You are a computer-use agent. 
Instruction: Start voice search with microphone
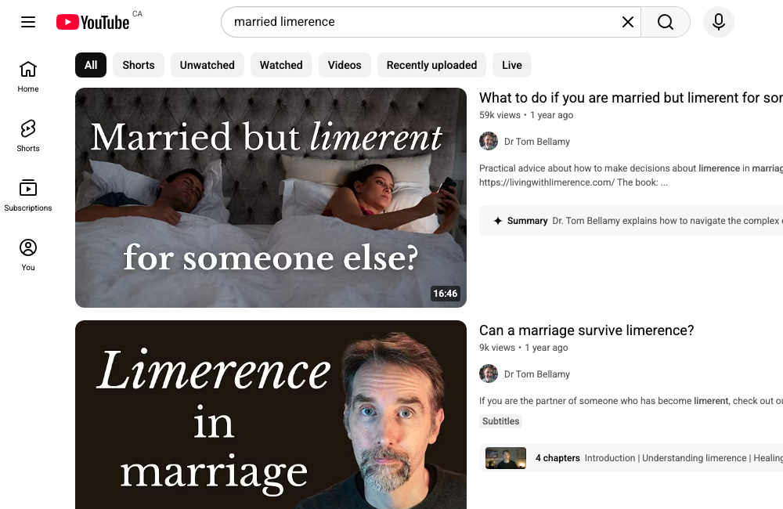point(719,22)
